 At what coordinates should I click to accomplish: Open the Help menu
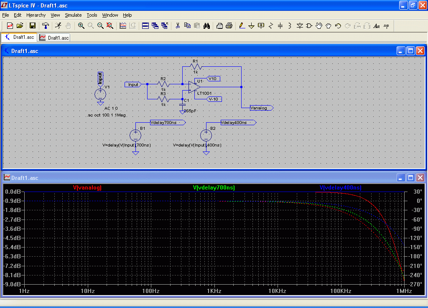tap(127, 15)
